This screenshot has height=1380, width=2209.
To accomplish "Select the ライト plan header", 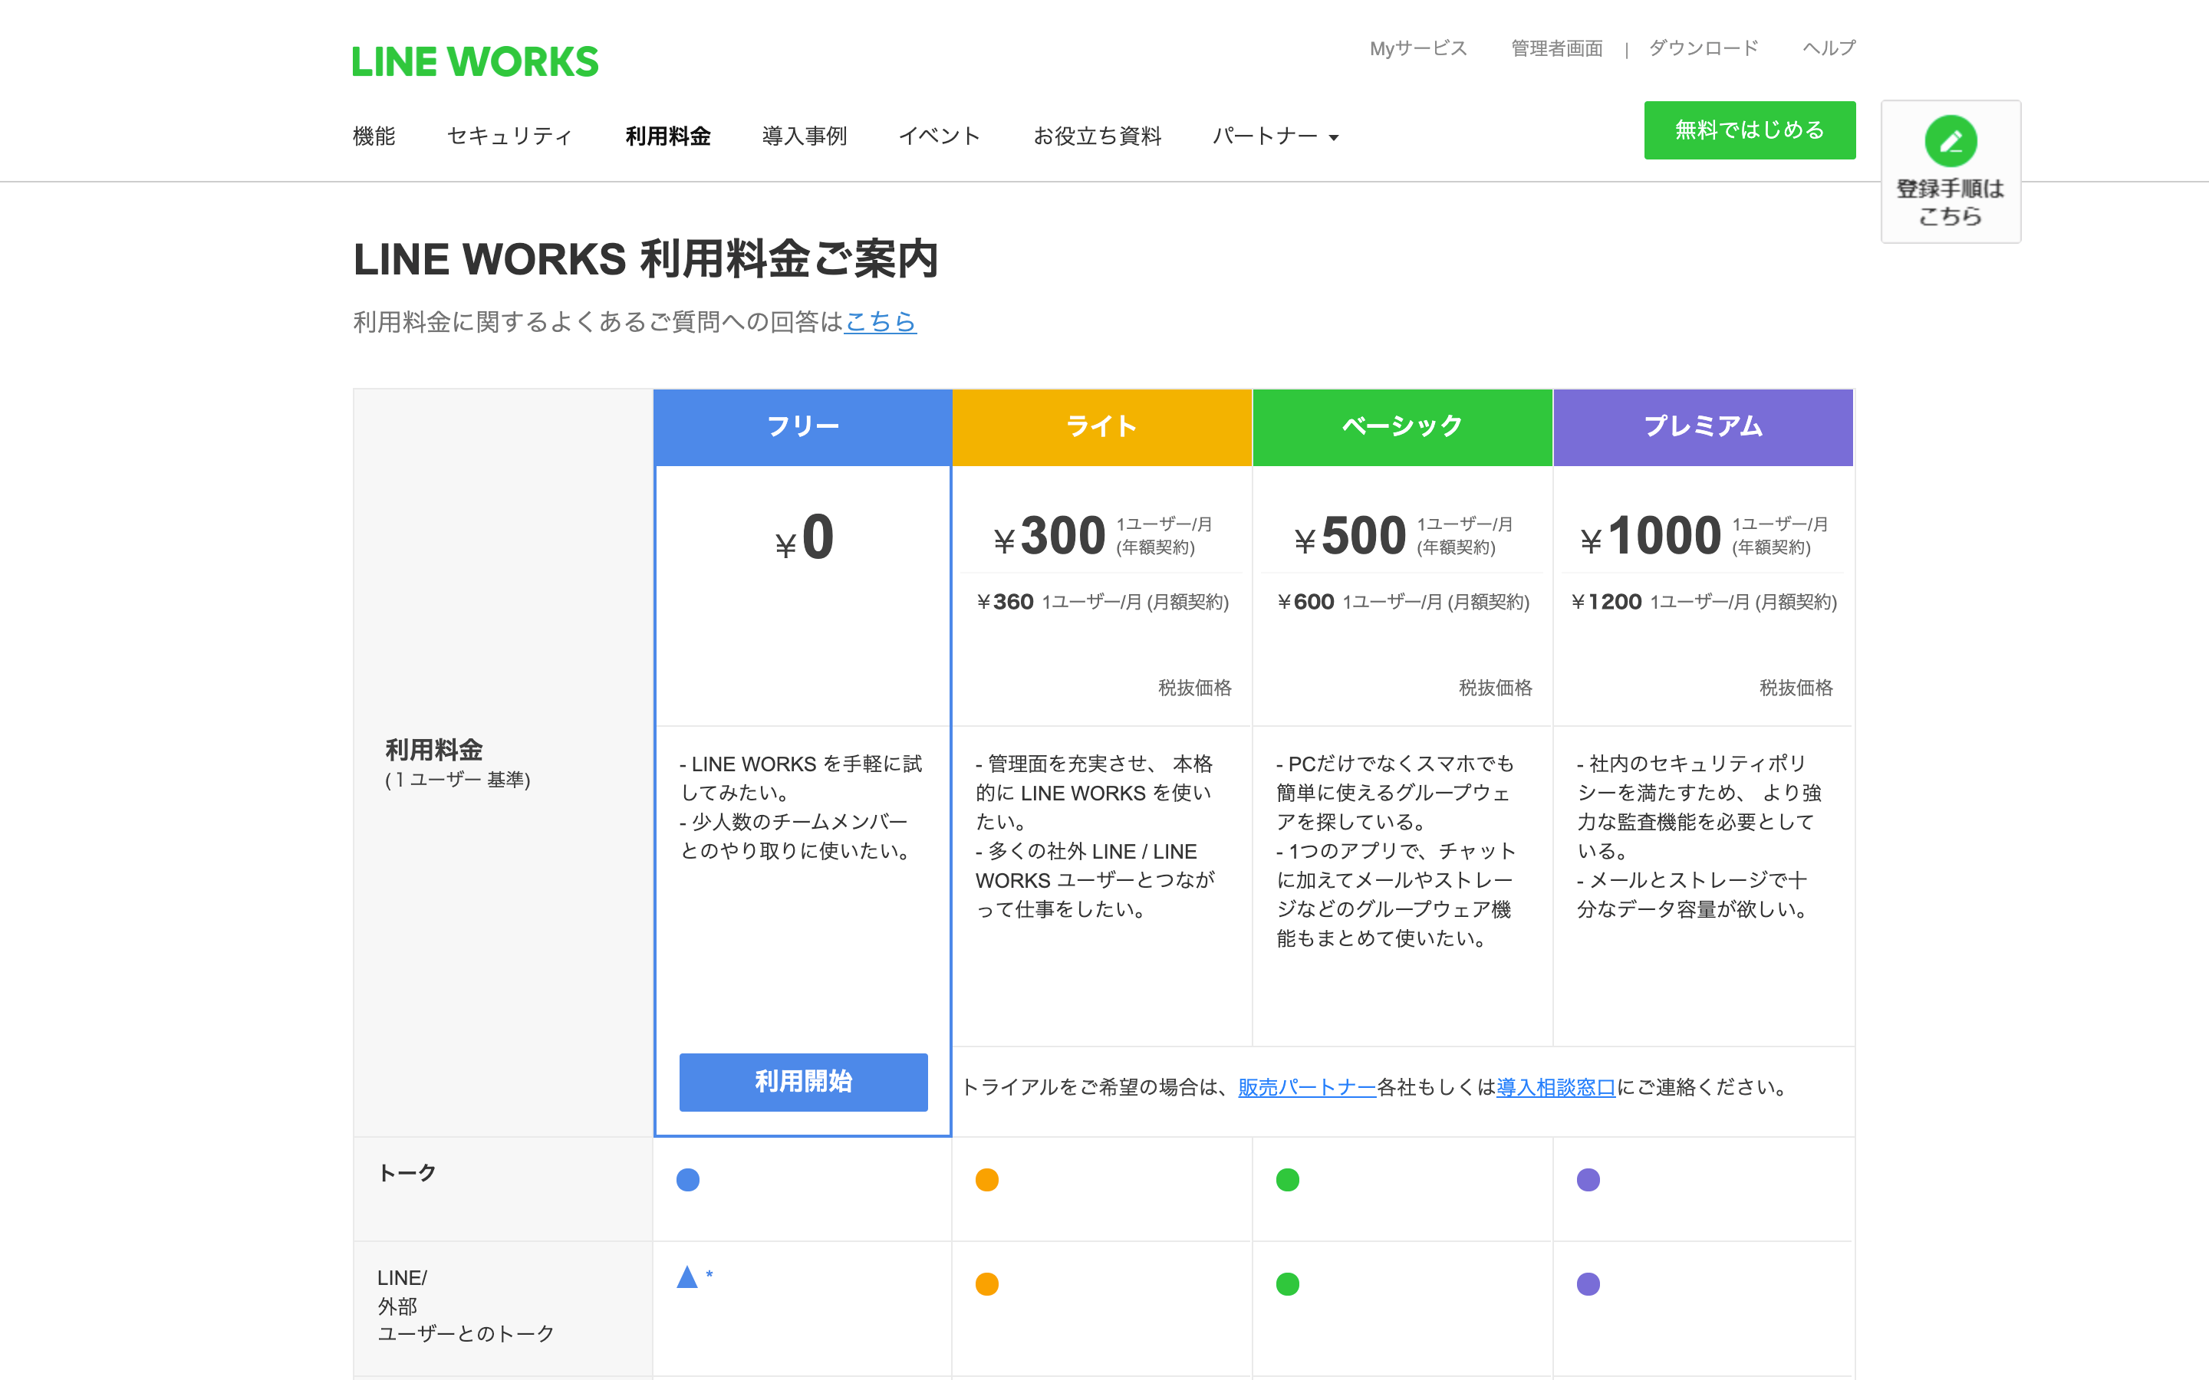I will point(1101,427).
